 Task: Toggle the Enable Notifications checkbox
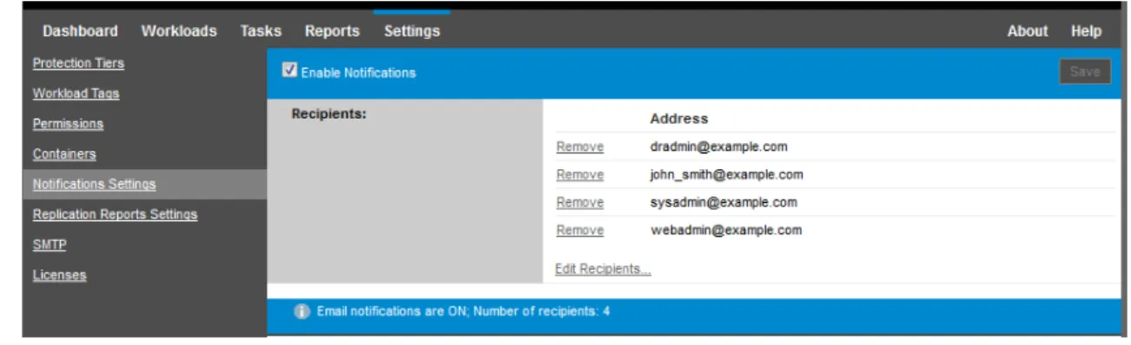click(290, 71)
